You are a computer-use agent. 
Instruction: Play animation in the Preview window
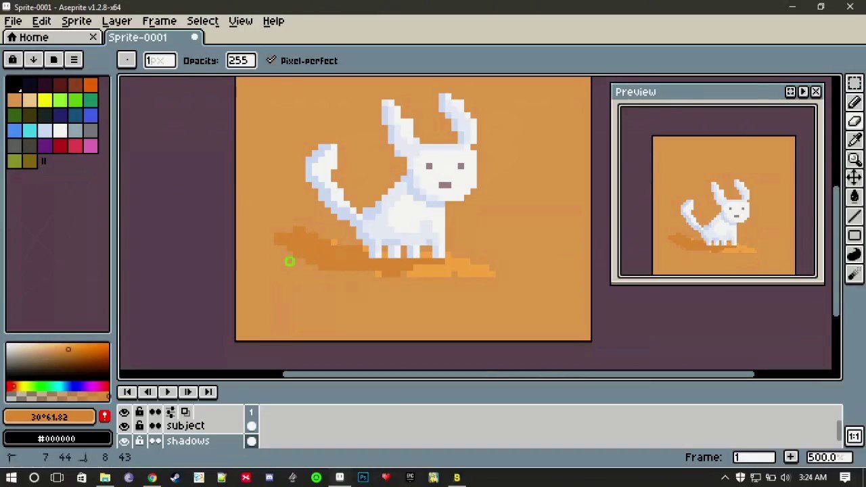point(803,91)
